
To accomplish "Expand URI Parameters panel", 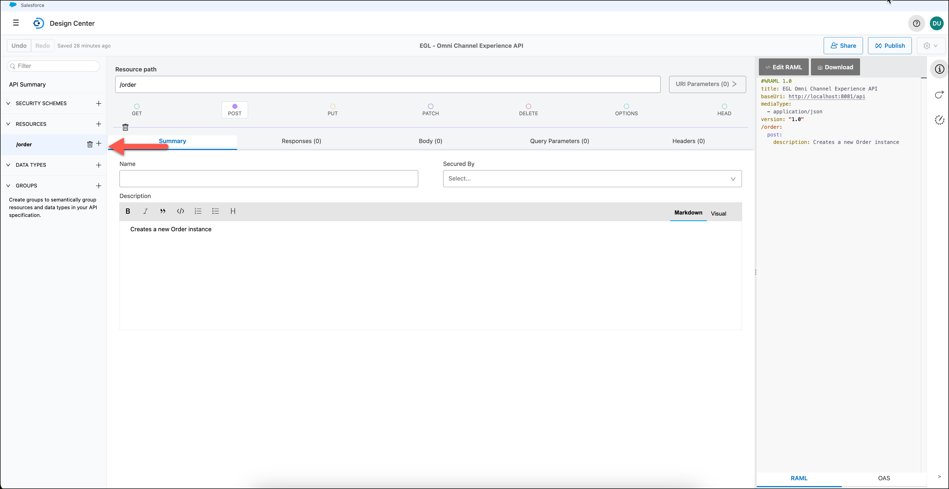I will click(x=707, y=84).
